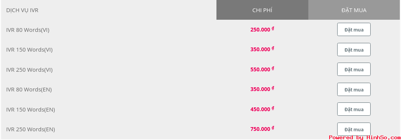
Task: Click Đặt mua for IVR 150 Words(EN)
Action: coord(354,109)
